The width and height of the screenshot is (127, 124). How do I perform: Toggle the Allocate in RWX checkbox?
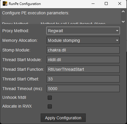[x=50, y=106]
